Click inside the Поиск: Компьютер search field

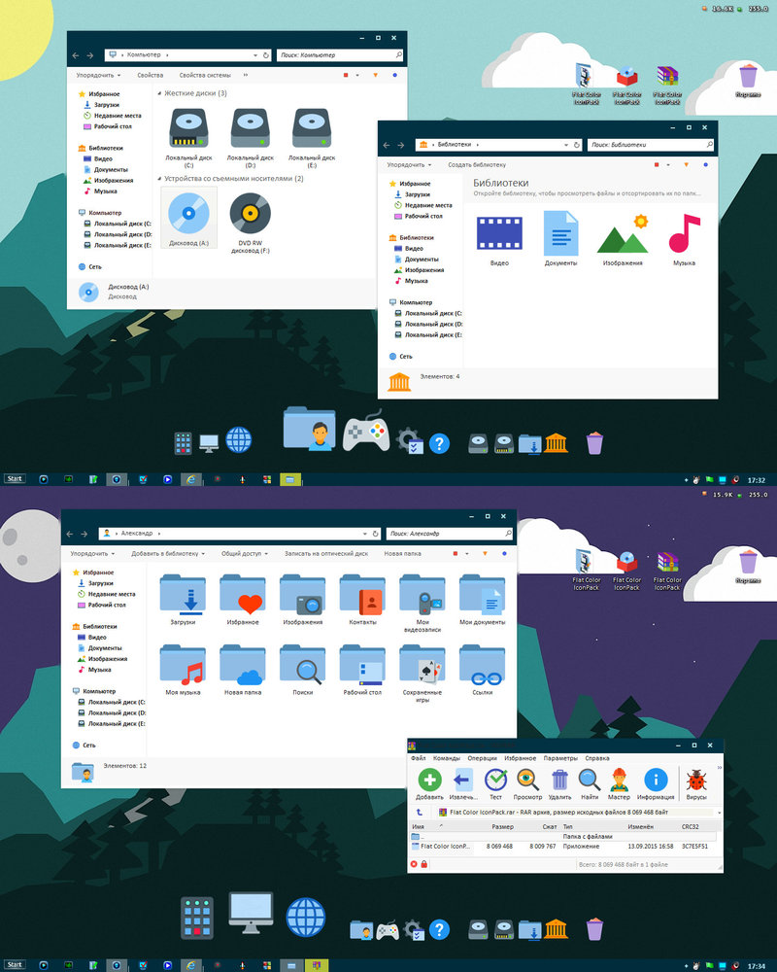pos(338,55)
